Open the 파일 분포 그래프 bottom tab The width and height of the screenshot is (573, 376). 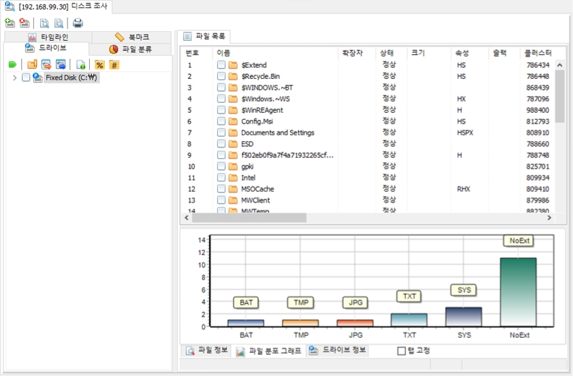pos(268,352)
